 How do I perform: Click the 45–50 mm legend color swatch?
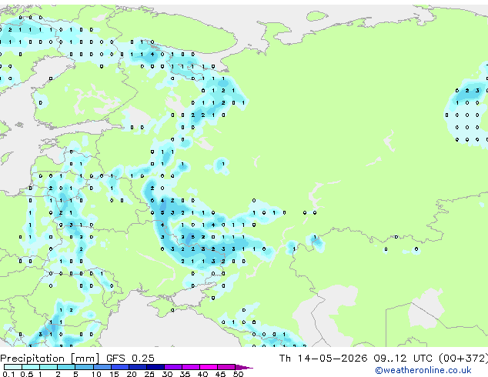click(226, 367)
